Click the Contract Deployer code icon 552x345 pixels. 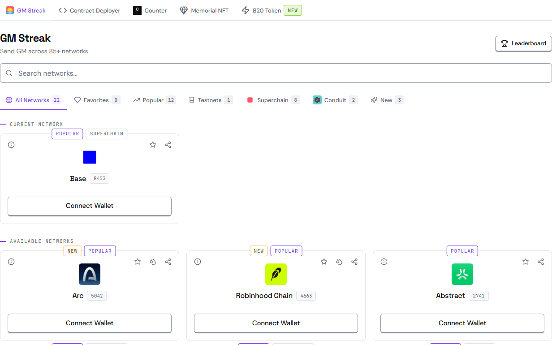coord(63,10)
